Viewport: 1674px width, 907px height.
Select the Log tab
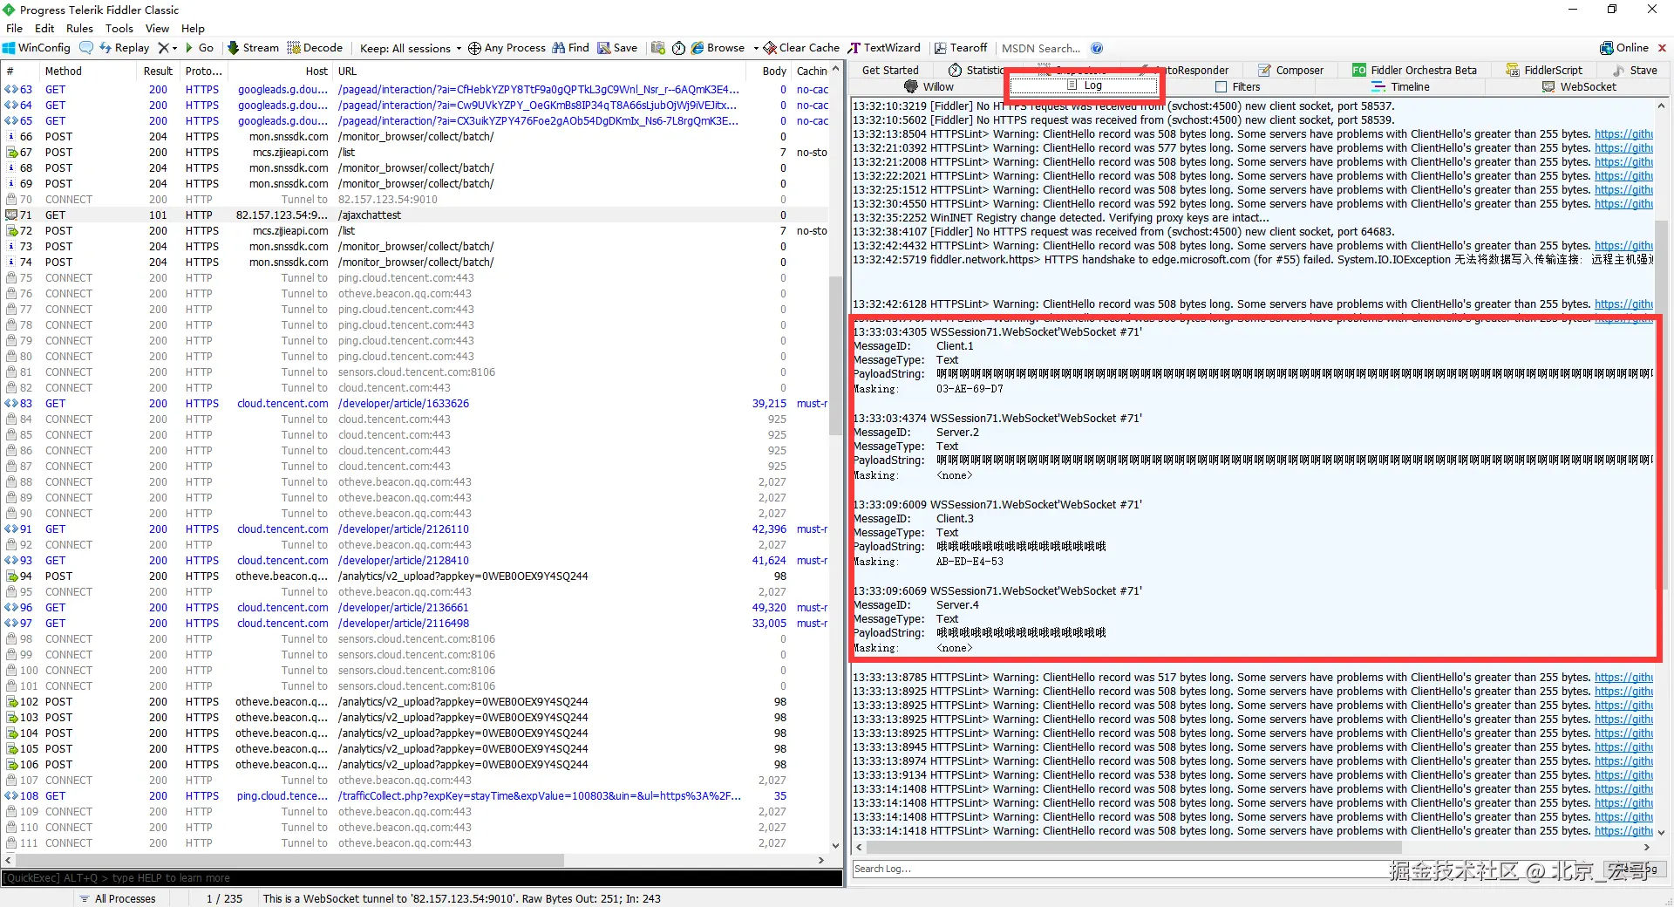[x=1084, y=85]
